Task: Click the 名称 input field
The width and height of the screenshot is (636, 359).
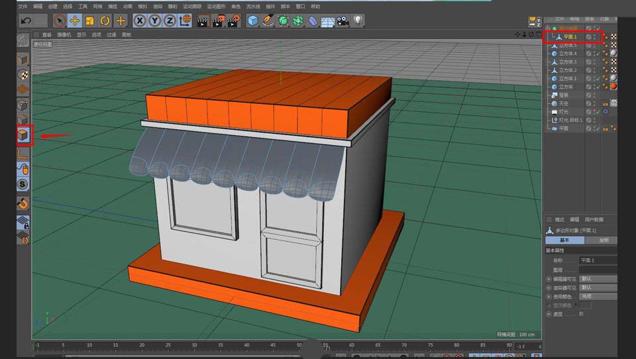Action: tap(597, 261)
